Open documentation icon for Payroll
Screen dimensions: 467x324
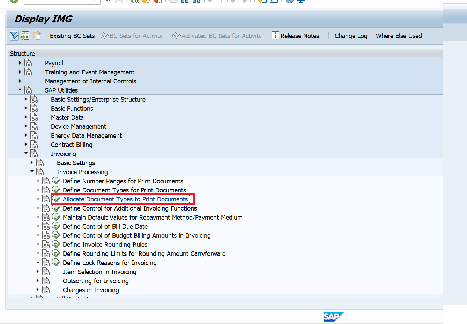[28, 63]
